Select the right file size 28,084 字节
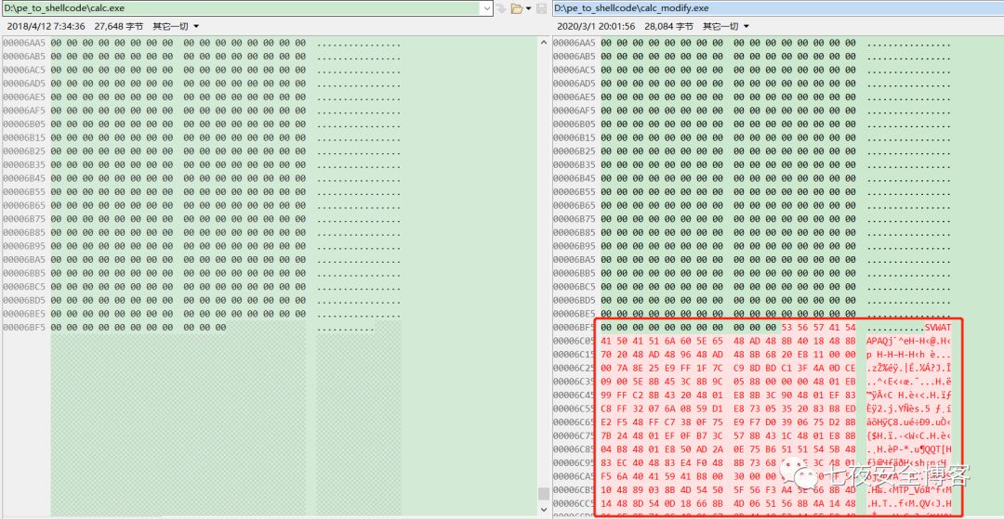This screenshot has height=519, width=1004. (668, 26)
